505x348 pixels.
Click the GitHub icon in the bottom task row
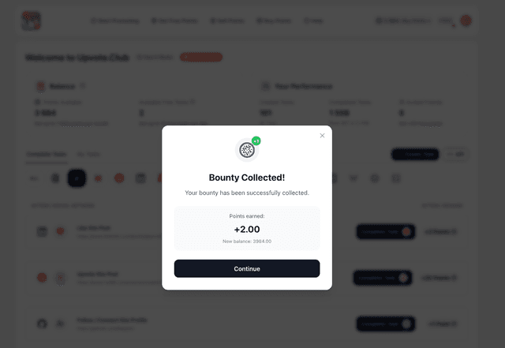coord(42,324)
